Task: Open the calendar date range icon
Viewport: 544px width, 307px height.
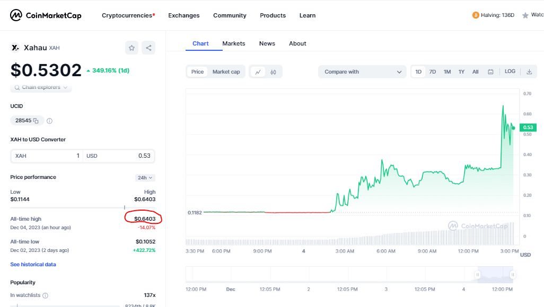Action: point(490,72)
